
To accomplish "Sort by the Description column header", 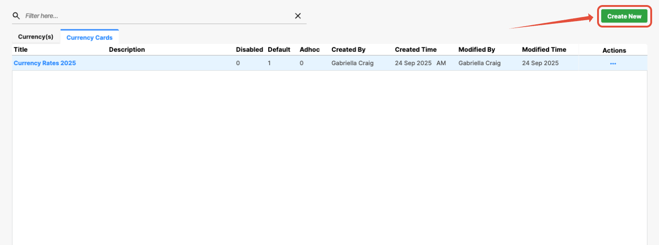I will coord(127,50).
